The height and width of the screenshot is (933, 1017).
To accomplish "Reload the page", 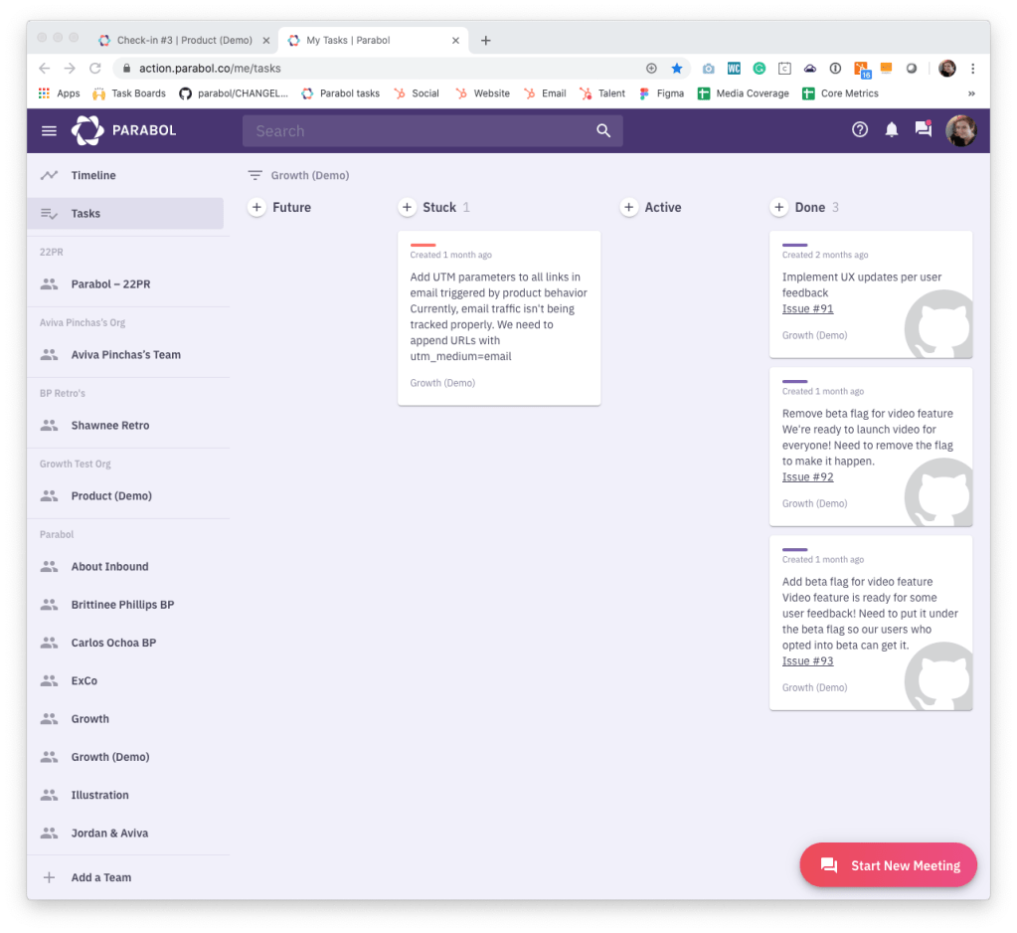I will point(95,68).
